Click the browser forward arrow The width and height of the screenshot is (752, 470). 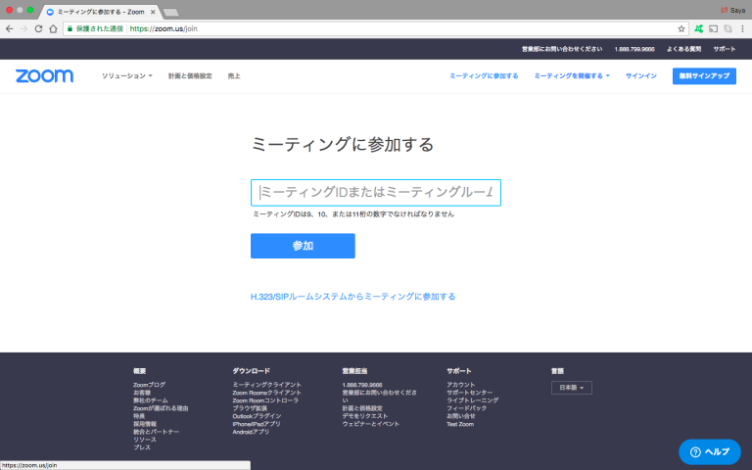[x=23, y=28]
